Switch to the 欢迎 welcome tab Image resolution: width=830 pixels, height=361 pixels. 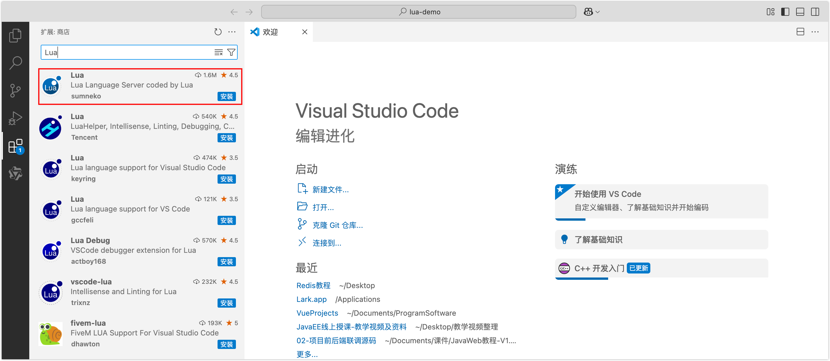coord(270,32)
